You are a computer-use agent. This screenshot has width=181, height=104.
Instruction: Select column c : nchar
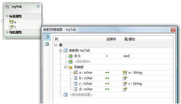pos(86,84)
